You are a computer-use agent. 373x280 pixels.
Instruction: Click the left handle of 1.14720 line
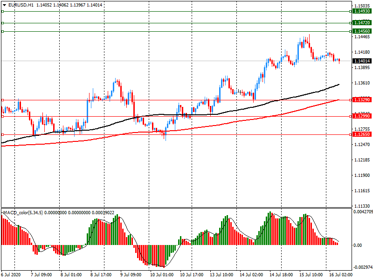(2, 23)
